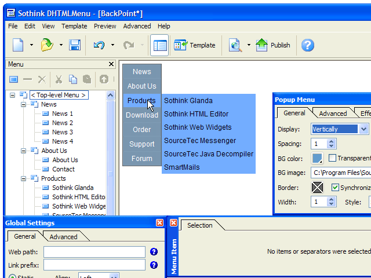Collapse the About Us tree branch
This screenshot has height=278, width=371.
23,151
